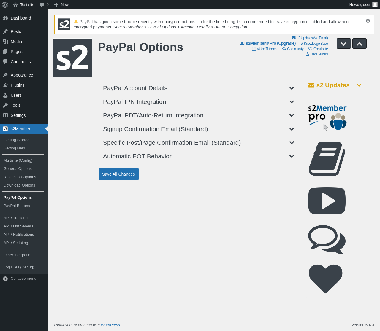
Task: Open the Contribute link
Action: 318,49
